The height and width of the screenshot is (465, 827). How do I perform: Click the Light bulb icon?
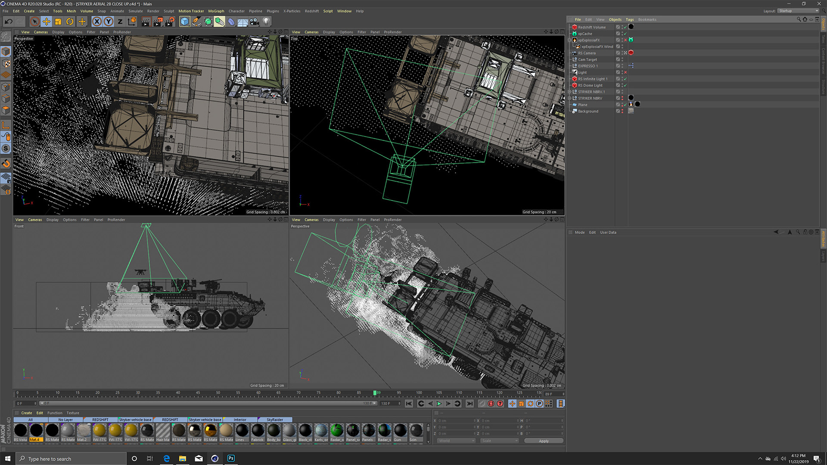[266, 21]
